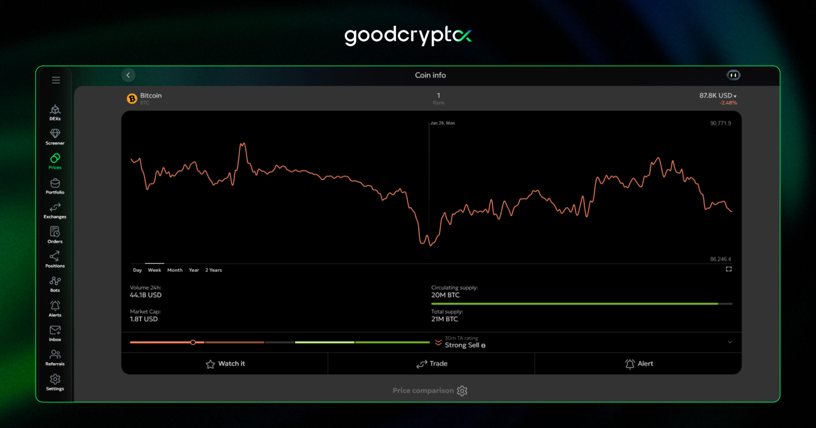This screenshot has width=816, height=428.
Task: Expand the TA rating details chevron
Action: pyautogui.click(x=730, y=342)
